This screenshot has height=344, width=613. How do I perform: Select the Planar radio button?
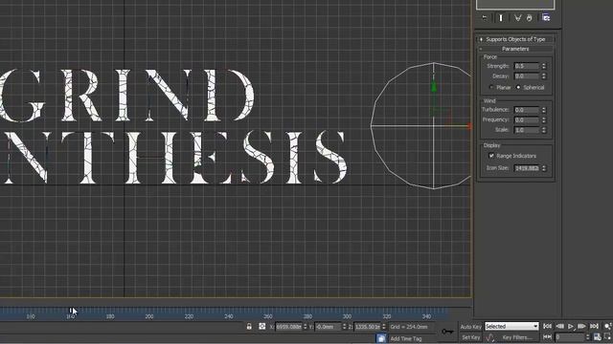pyautogui.click(x=491, y=87)
